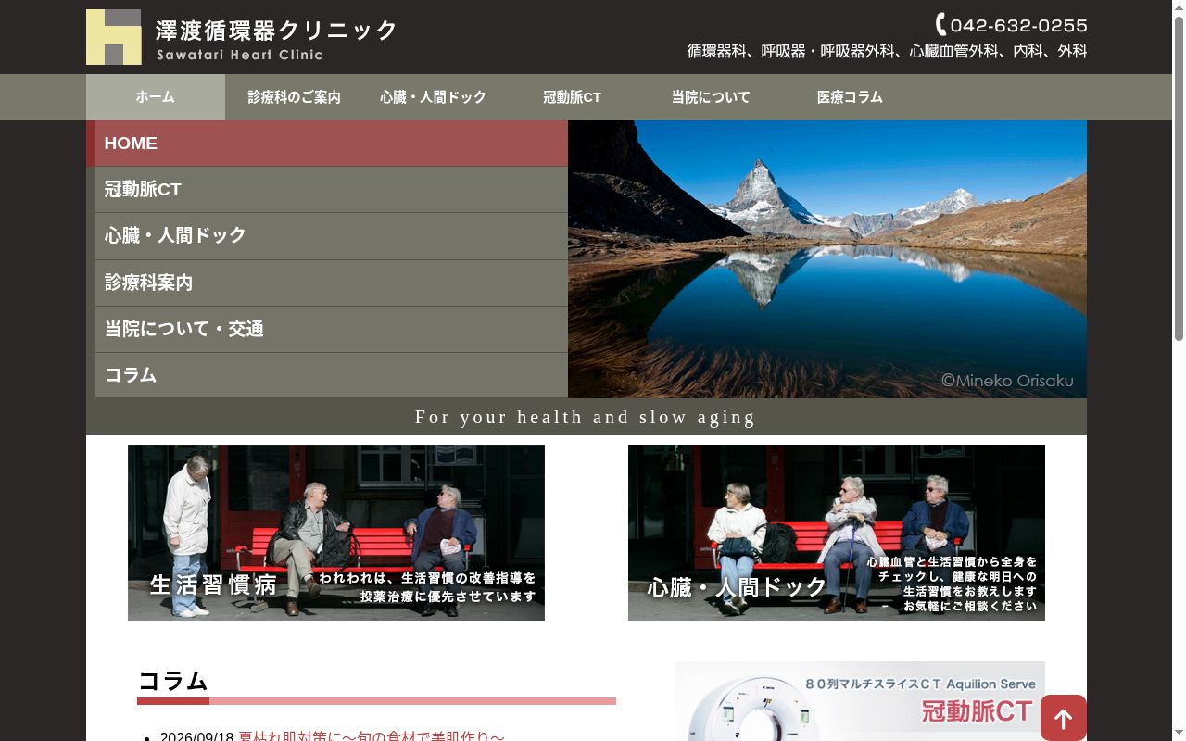Open the 心臓・人間ドック banner image

(837, 533)
